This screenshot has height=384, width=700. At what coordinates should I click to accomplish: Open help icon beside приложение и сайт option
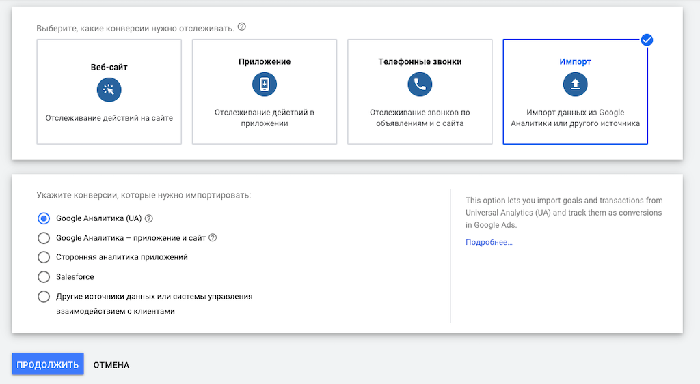pos(213,238)
